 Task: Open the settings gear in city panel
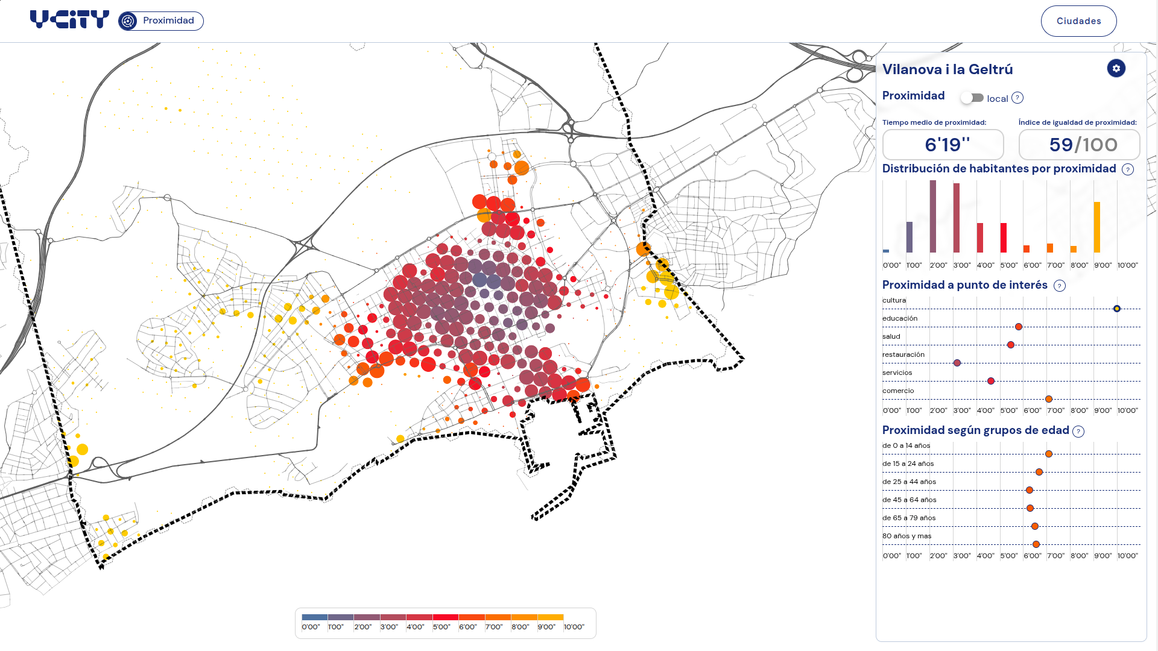1116,68
